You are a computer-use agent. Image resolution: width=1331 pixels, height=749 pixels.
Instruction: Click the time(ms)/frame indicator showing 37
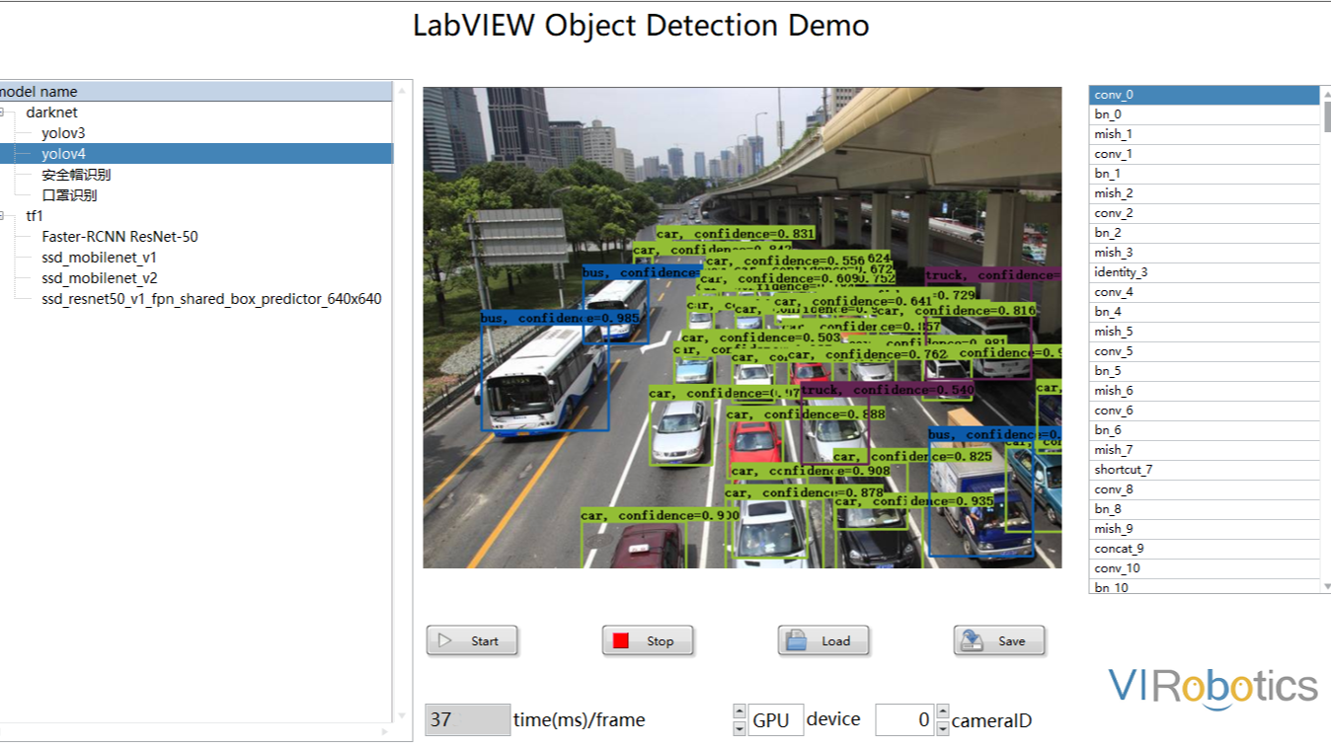click(468, 719)
